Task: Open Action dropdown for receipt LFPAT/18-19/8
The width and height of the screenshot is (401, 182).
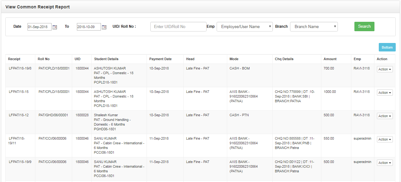Action: 385,69
